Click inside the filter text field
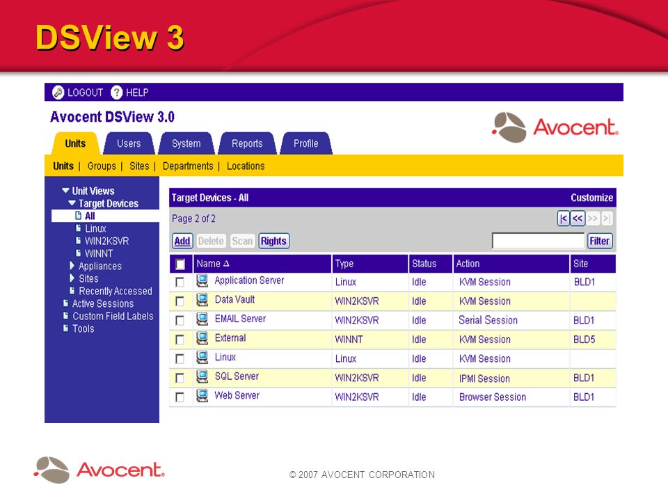668x501 pixels. [x=538, y=241]
